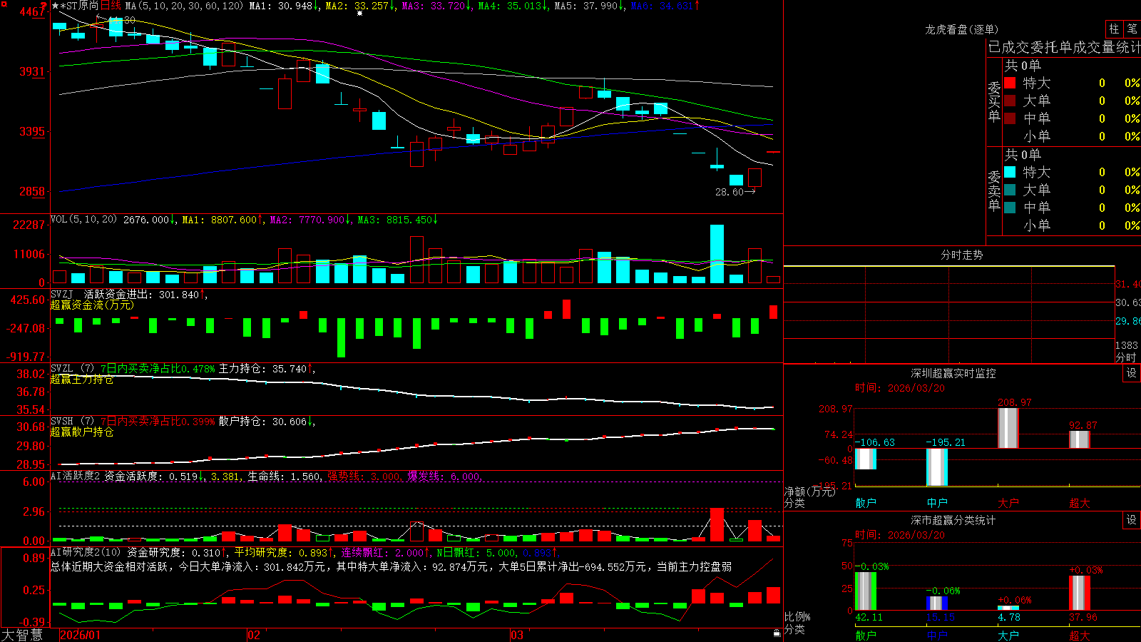This screenshot has height=642, width=1141.
Task: Click the 已成交委托单成交量统计 header
Action: tap(1064, 47)
